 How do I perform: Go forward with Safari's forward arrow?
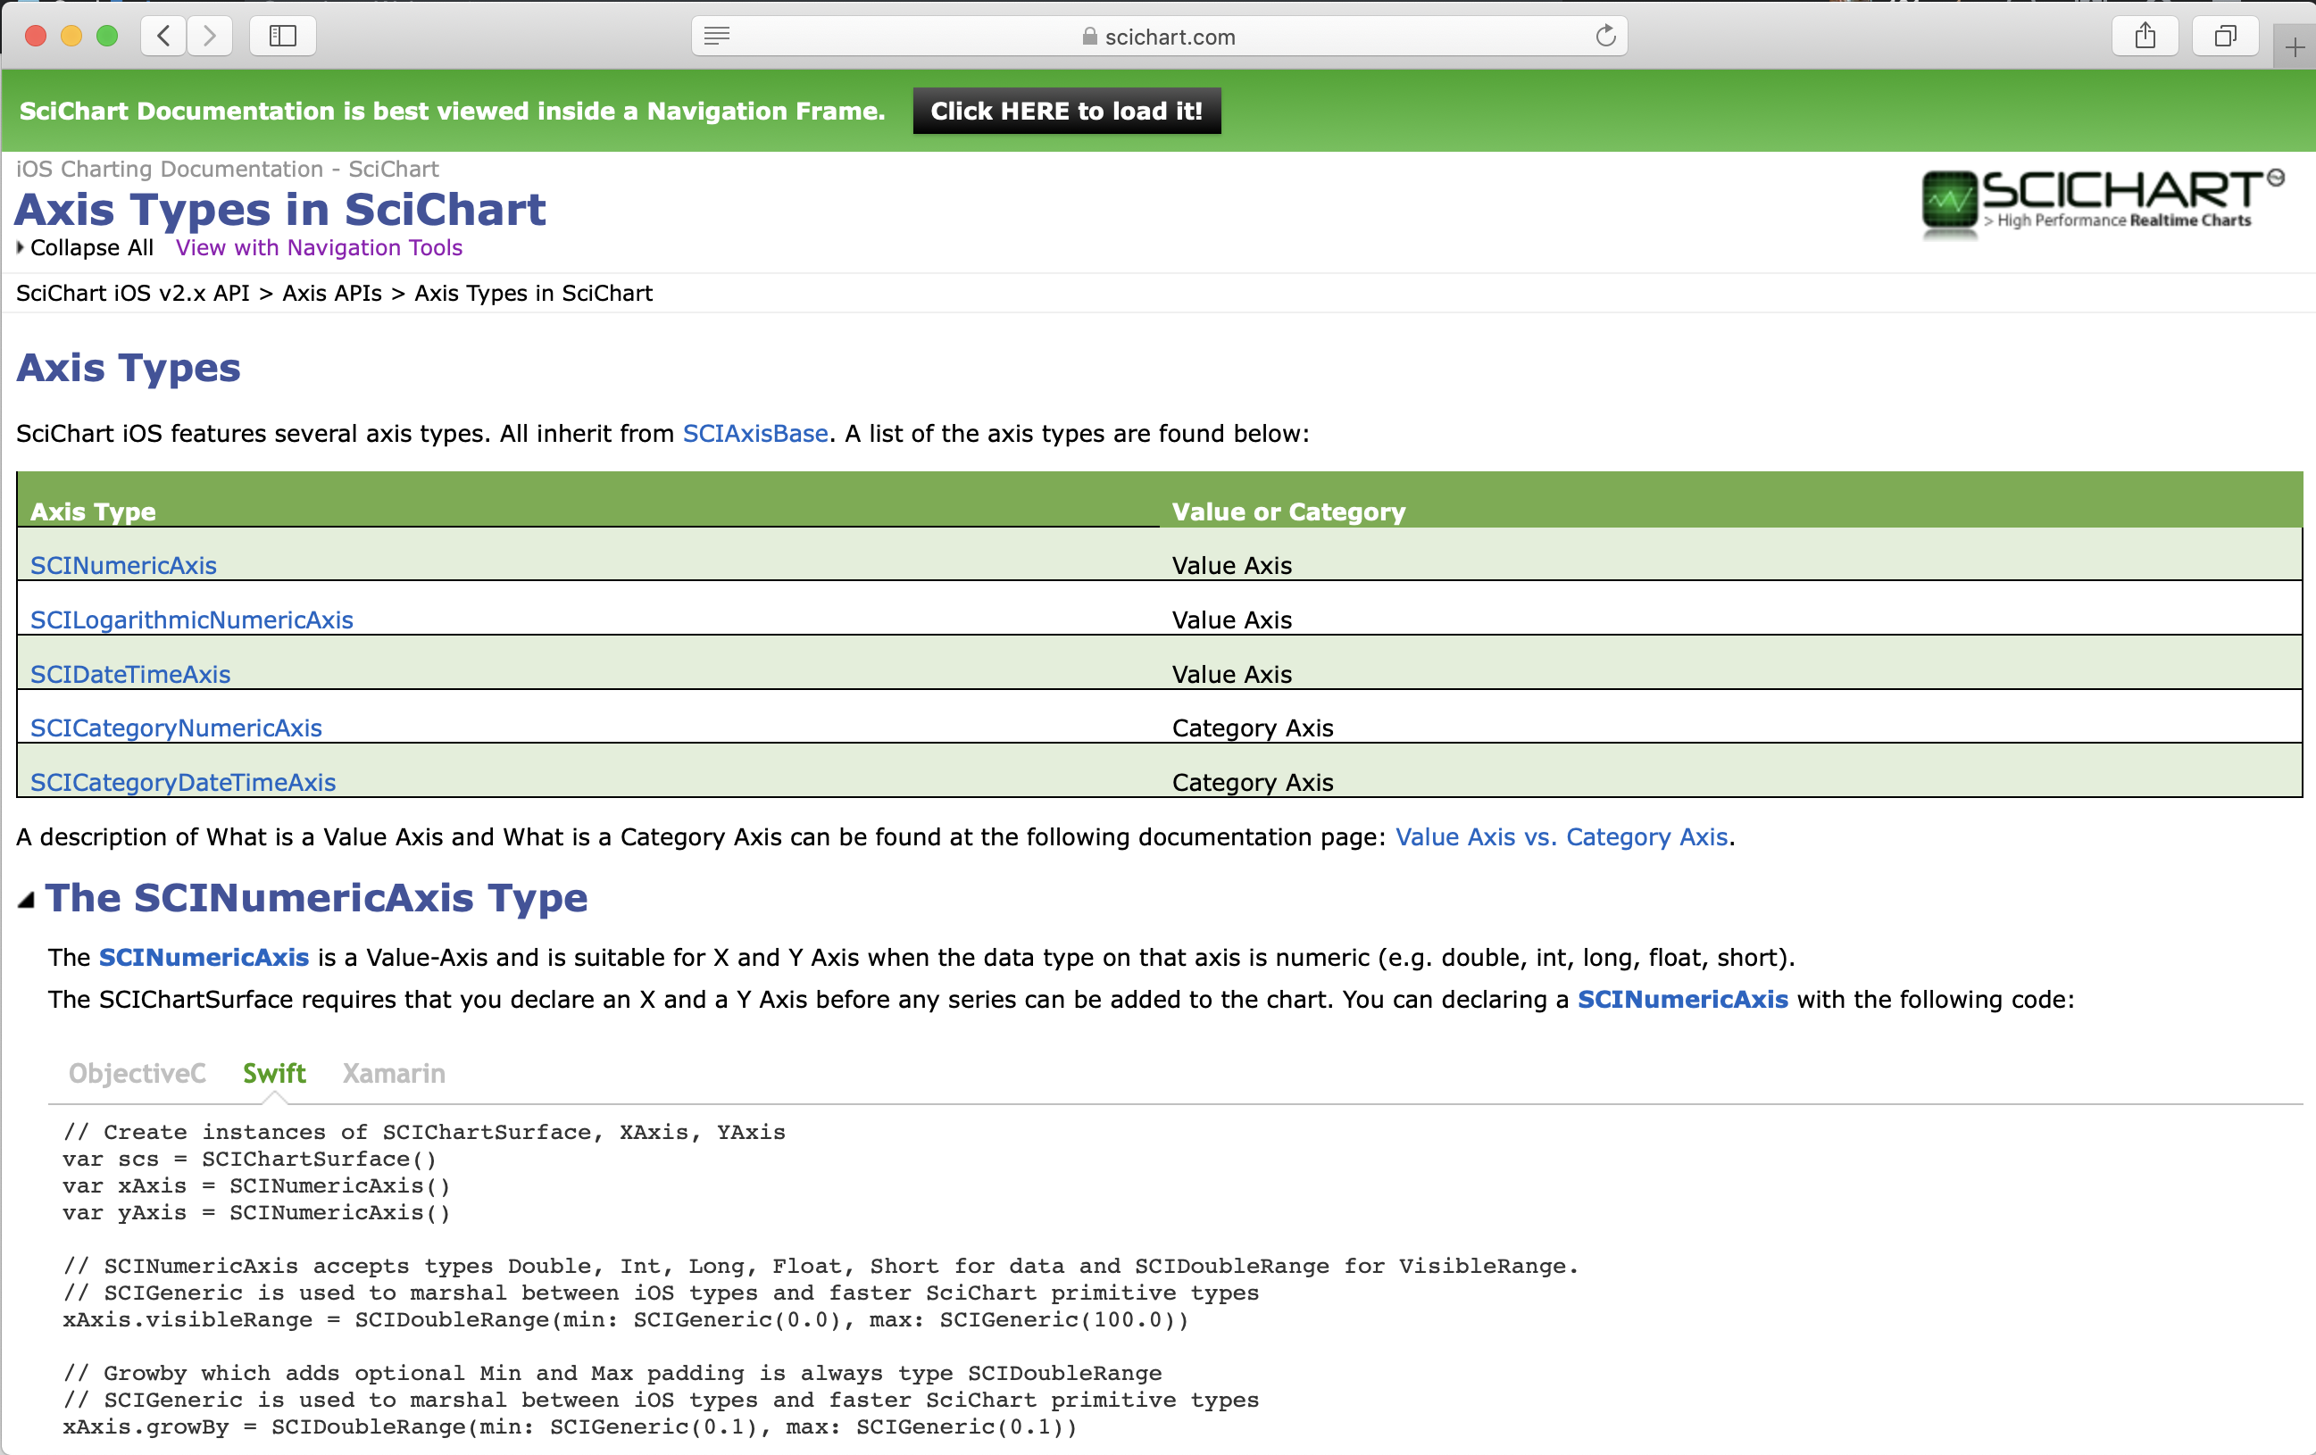pos(210,37)
